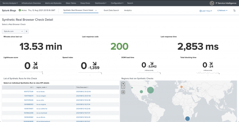This screenshot has height=122, width=239.
Task: Click the large green bubble on the map
Action: tap(151, 90)
